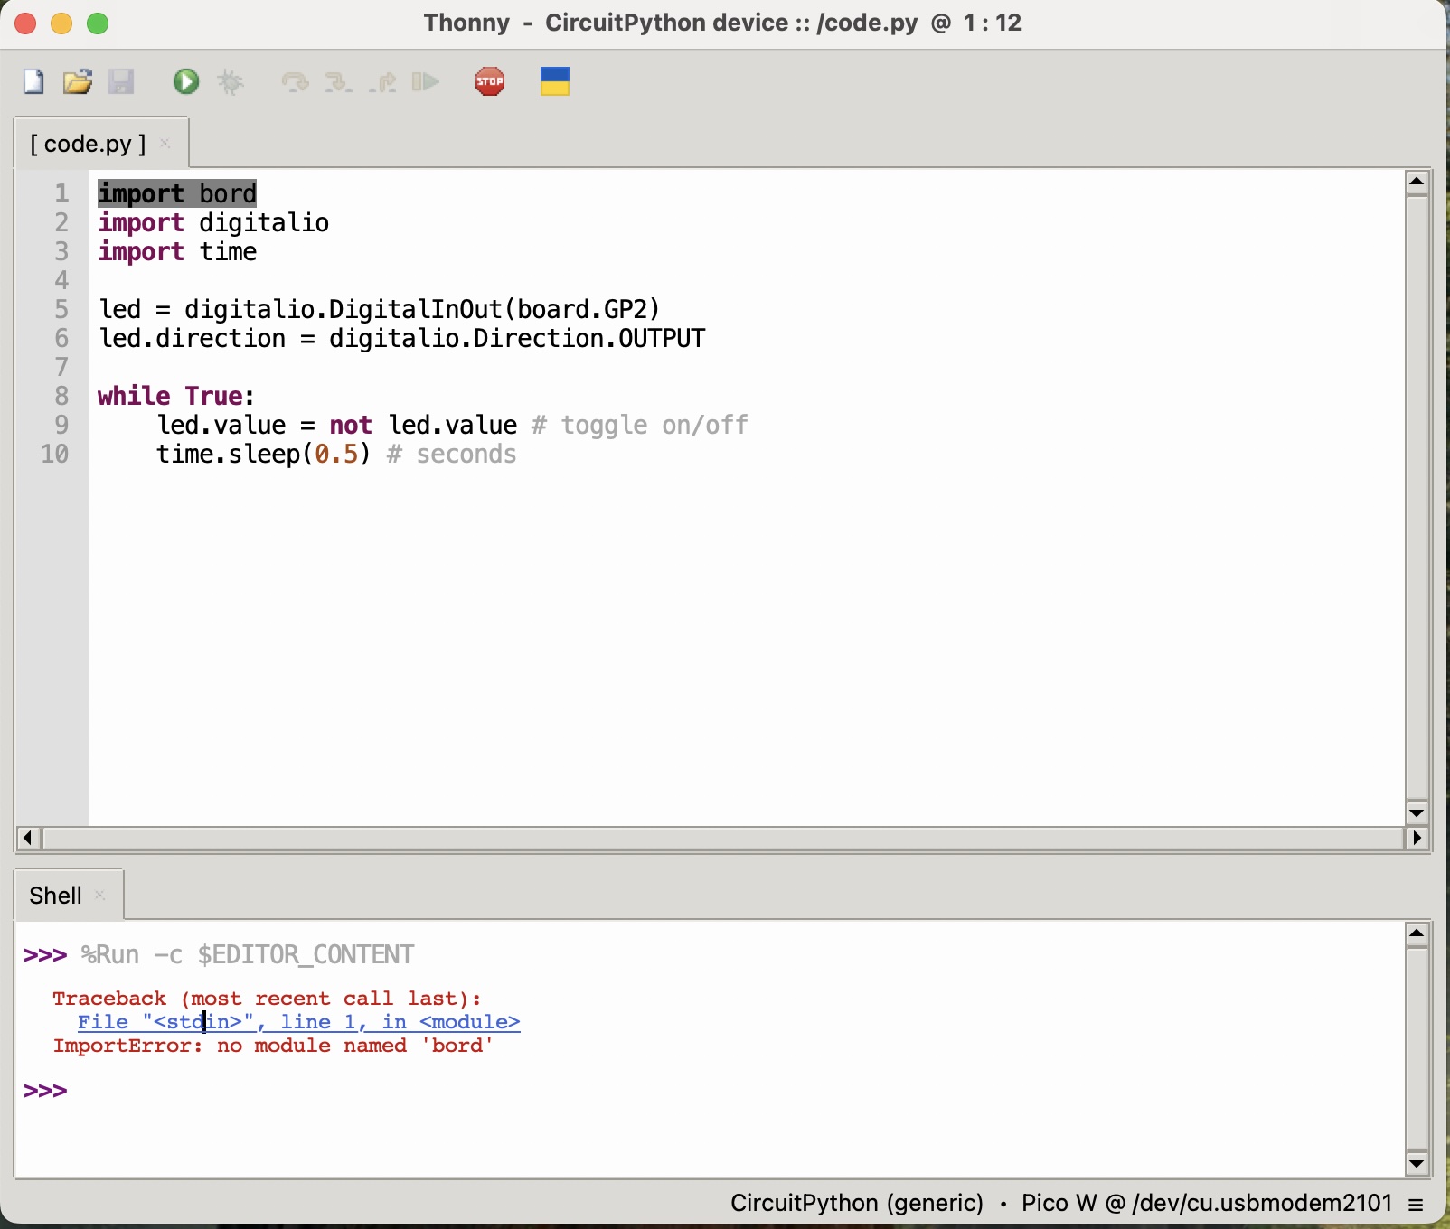This screenshot has height=1229, width=1450.
Task: Close the Shell pane
Action: coord(100,895)
